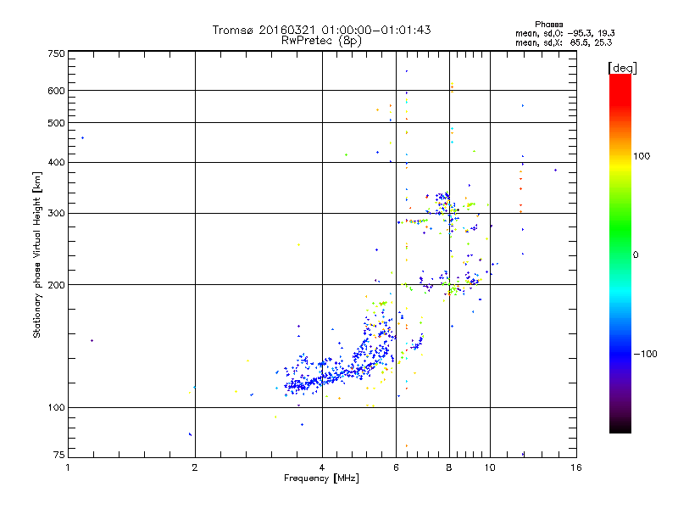Viewport: 678px width, 509px height.
Task: Click the y-axis tick label '600'
Action: click(56, 91)
